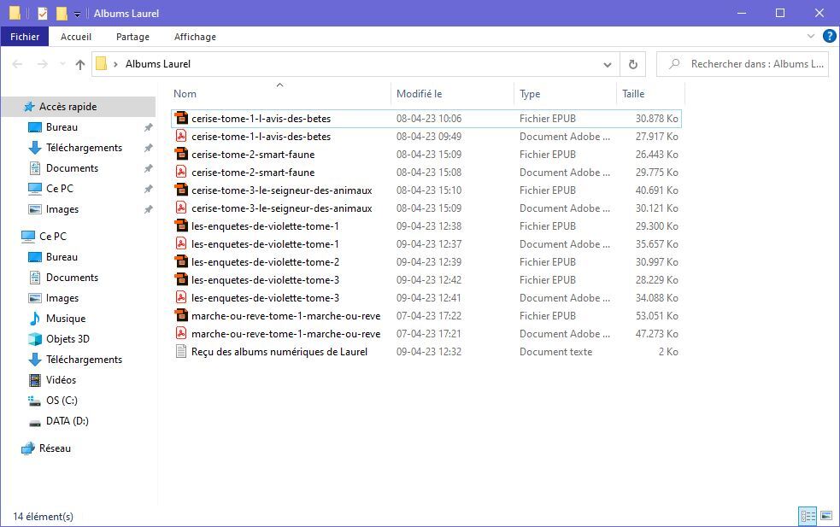Click EPUB icon of cerise-tome-1-l-avis-des-betes

click(x=182, y=119)
